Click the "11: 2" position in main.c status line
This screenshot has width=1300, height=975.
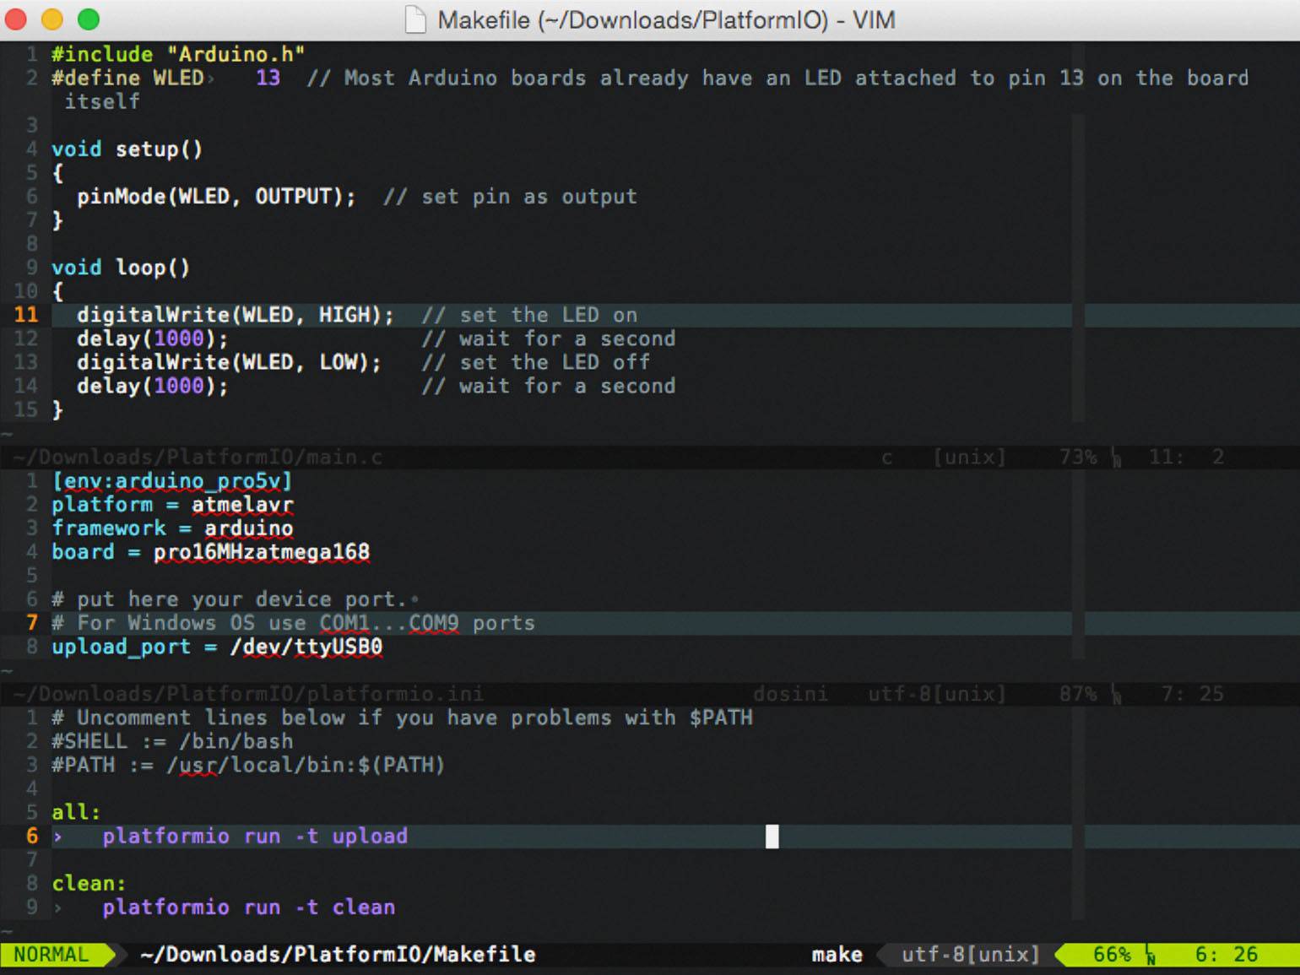(x=1186, y=458)
